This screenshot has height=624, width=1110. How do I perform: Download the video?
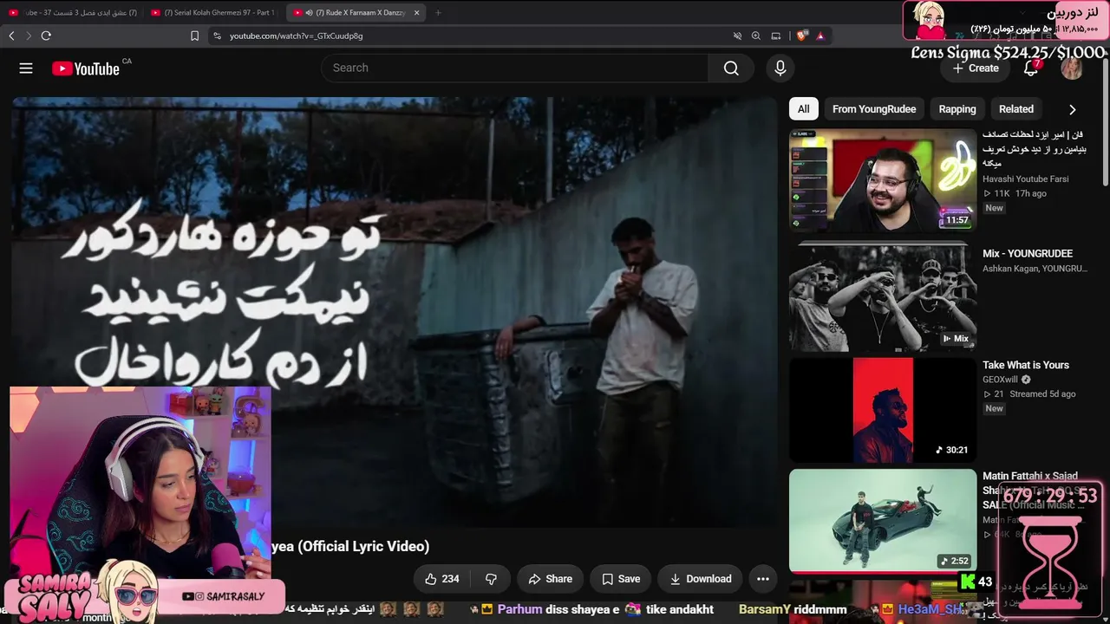tap(701, 579)
